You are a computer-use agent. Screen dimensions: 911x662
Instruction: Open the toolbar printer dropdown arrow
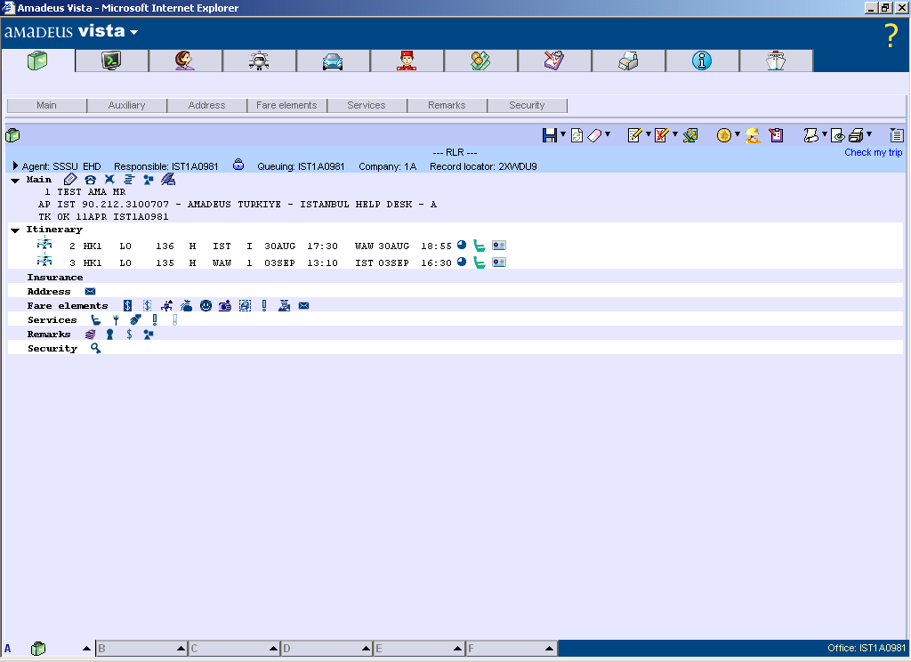869,134
